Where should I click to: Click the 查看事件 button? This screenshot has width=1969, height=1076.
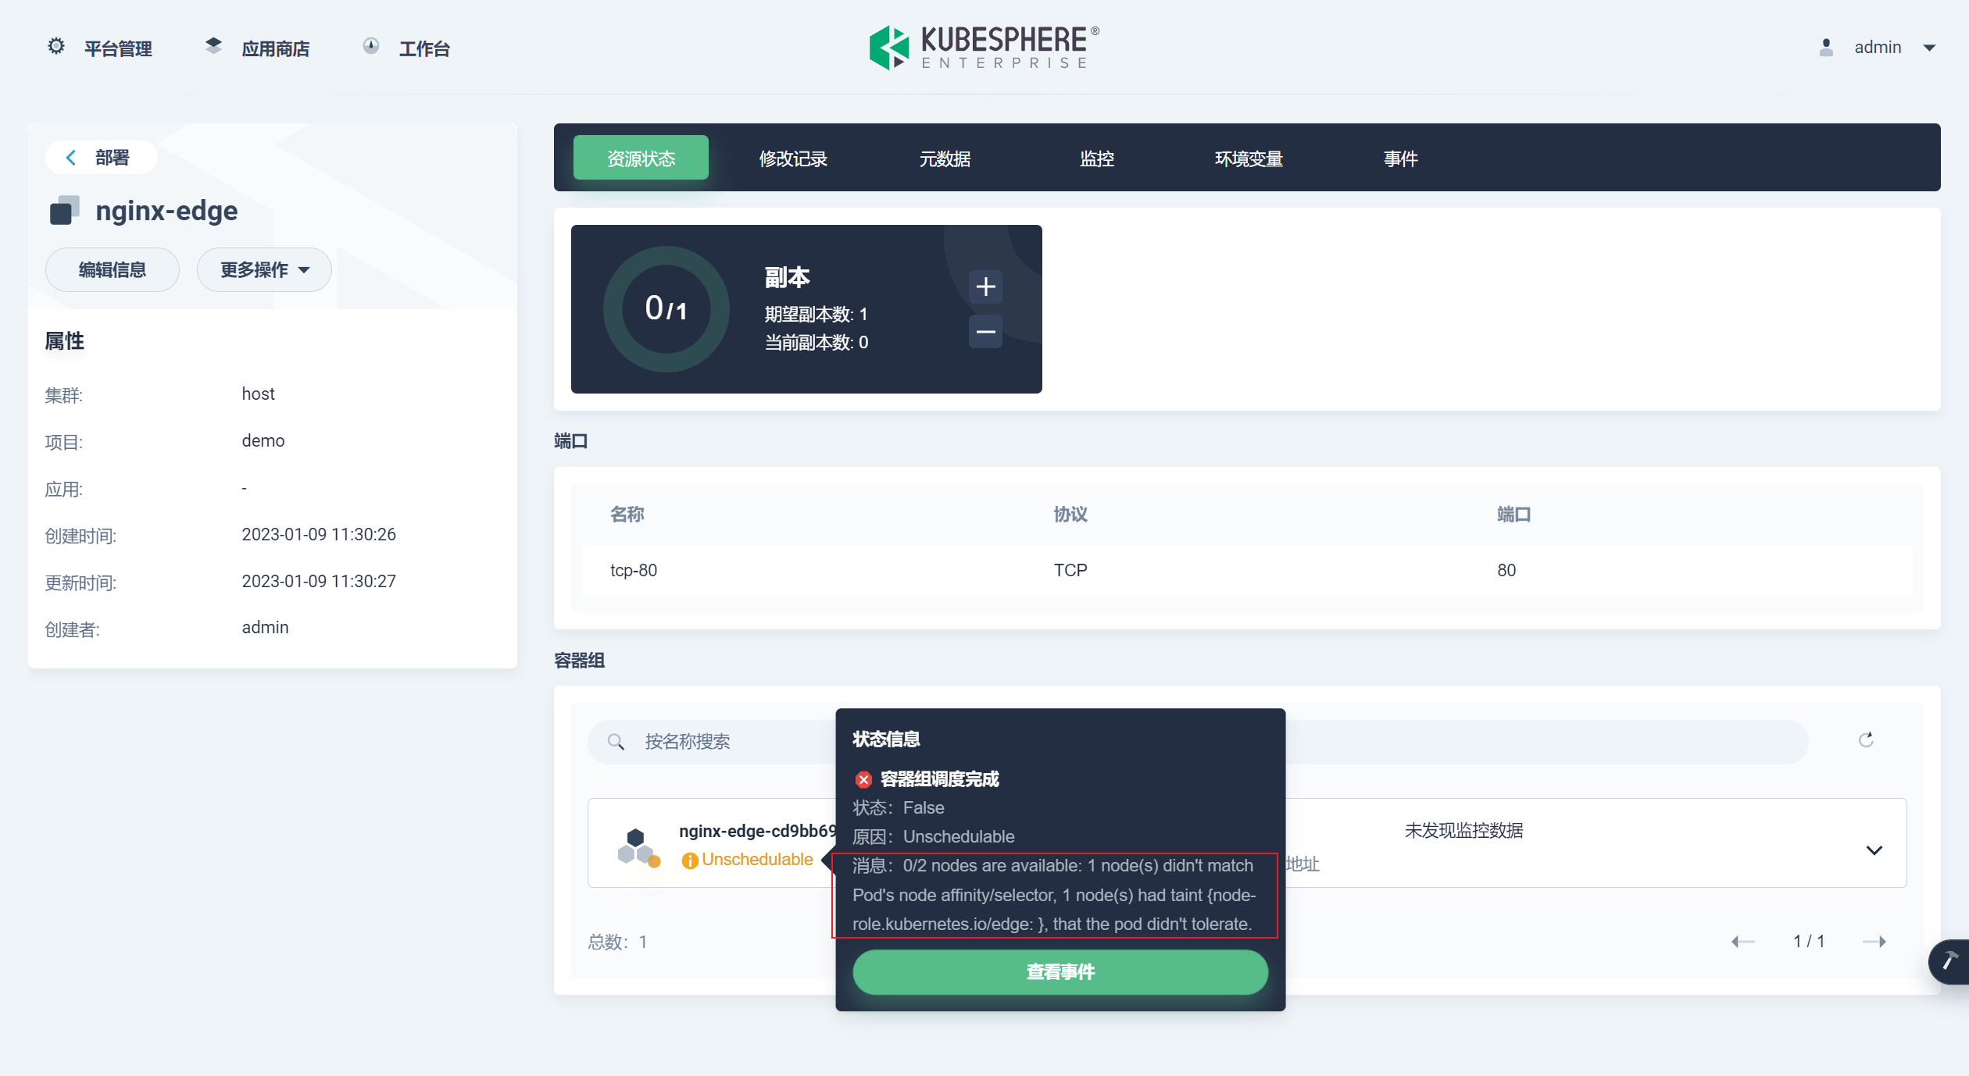click(1060, 972)
